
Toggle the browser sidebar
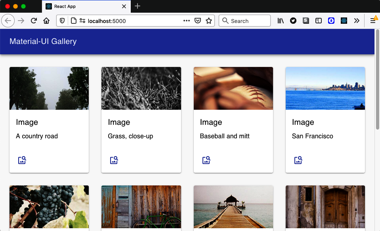(319, 21)
